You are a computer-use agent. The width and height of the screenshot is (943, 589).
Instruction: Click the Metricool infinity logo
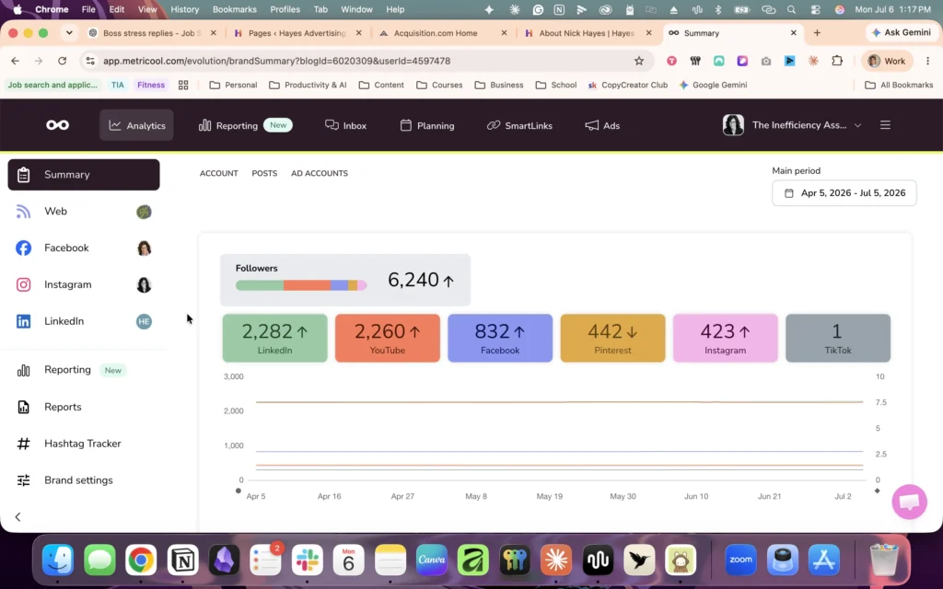tap(58, 125)
